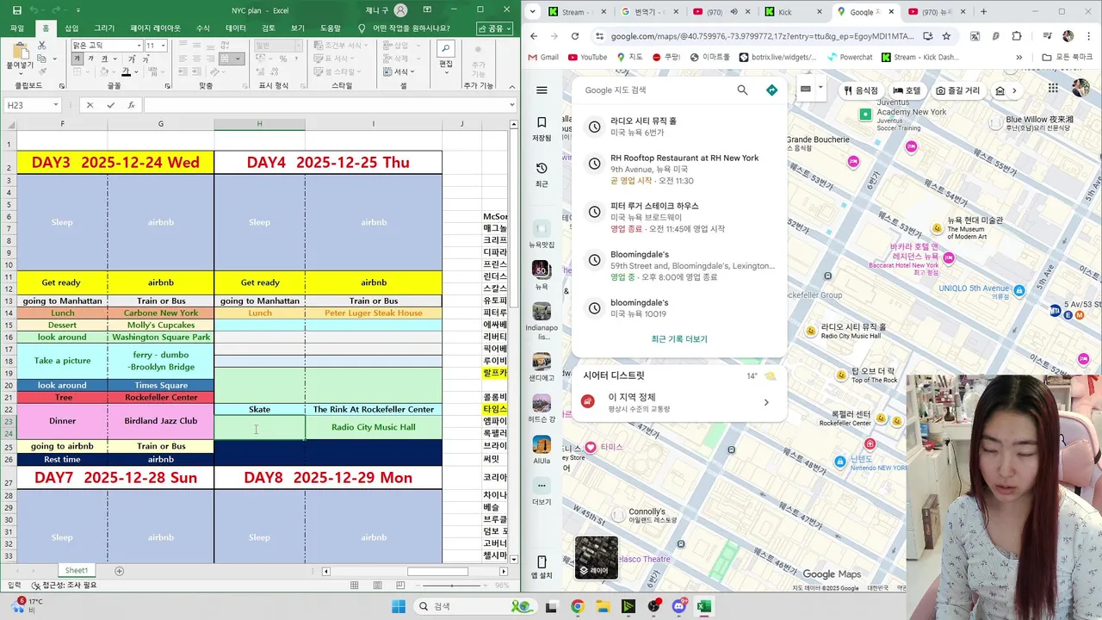Open File Explorer from taskbar

point(603,607)
